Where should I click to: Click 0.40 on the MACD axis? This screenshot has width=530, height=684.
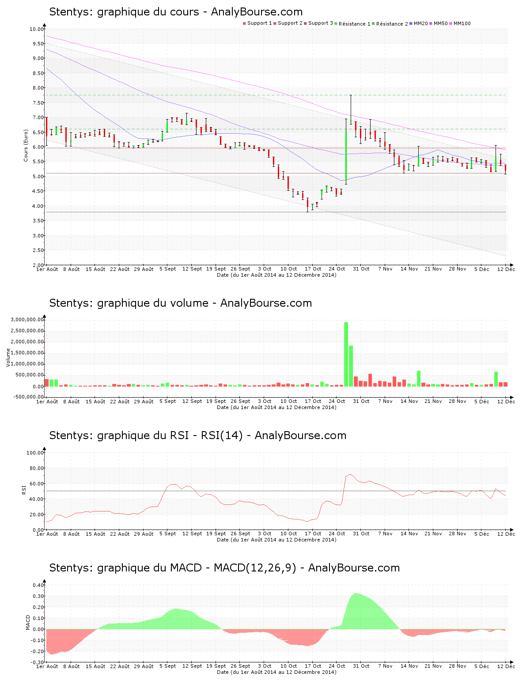[x=38, y=585]
